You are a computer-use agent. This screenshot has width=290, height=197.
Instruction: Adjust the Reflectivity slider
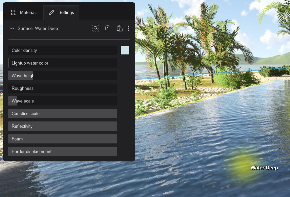(63, 126)
